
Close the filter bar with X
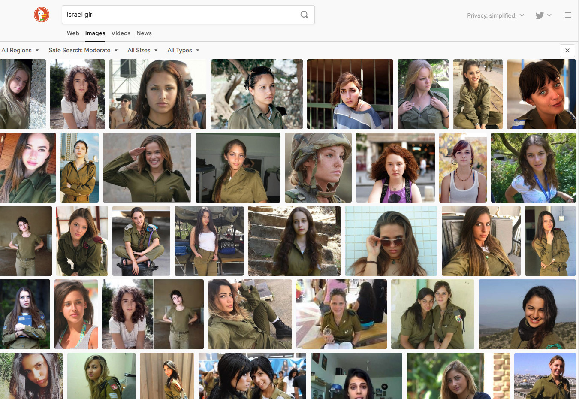click(567, 51)
